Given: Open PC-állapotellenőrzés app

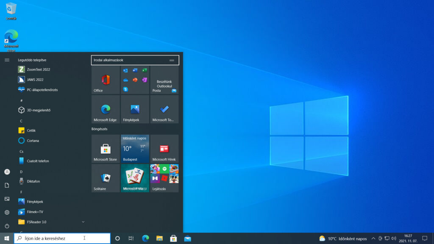Looking at the screenshot, I should pos(51,90).
